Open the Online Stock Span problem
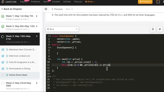The height and width of the screenshot is (92, 164). [x=18, y=75]
